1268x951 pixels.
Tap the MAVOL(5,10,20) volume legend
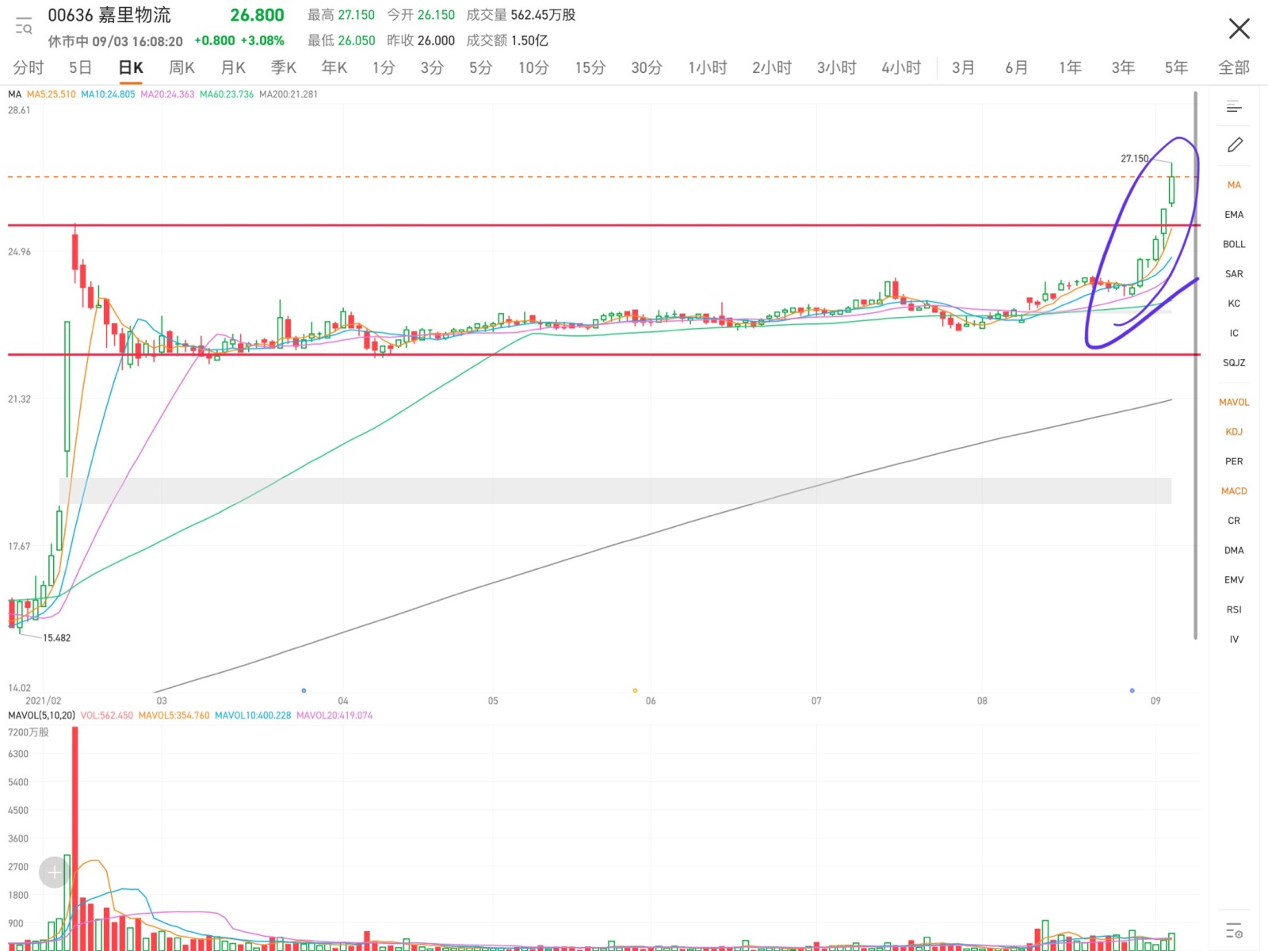41,716
